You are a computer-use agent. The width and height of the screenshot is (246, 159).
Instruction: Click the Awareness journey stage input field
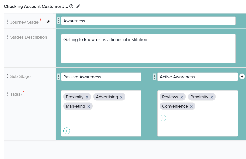coord(148,21)
